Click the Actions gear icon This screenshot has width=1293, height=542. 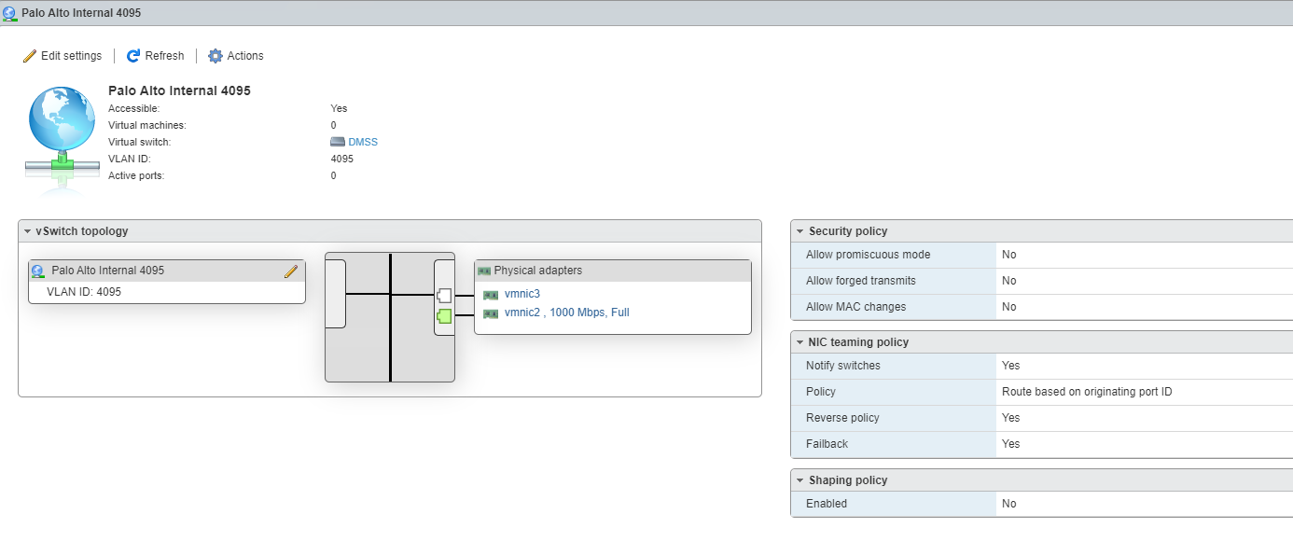click(x=215, y=56)
